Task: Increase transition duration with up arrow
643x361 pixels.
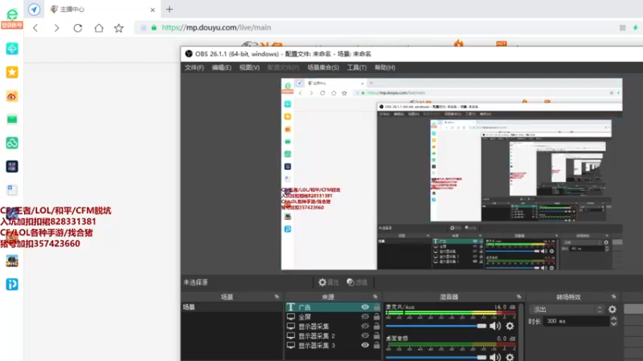Action: [613, 318]
